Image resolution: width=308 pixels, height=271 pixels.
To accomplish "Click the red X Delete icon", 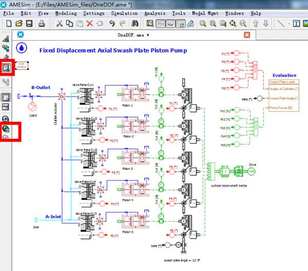I will 90,24.
